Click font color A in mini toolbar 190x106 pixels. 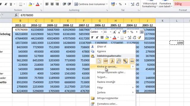click(114, 37)
